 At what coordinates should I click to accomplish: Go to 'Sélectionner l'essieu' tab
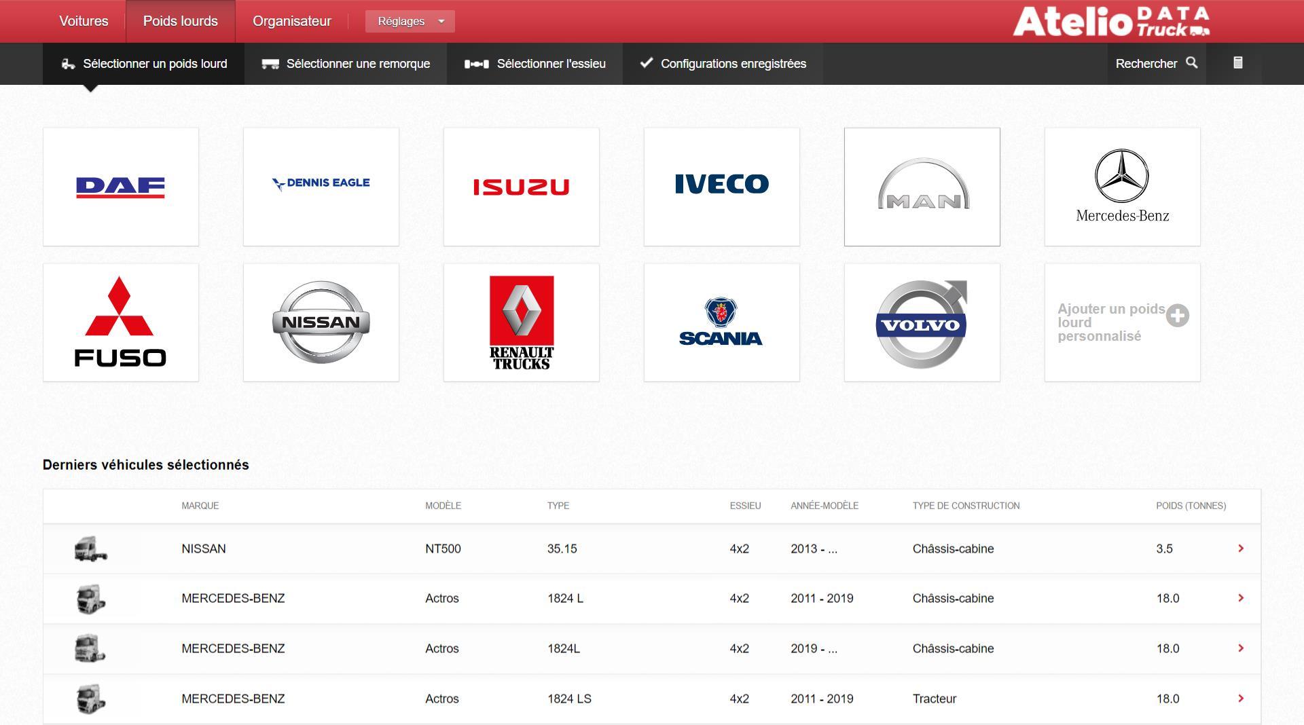pos(535,64)
